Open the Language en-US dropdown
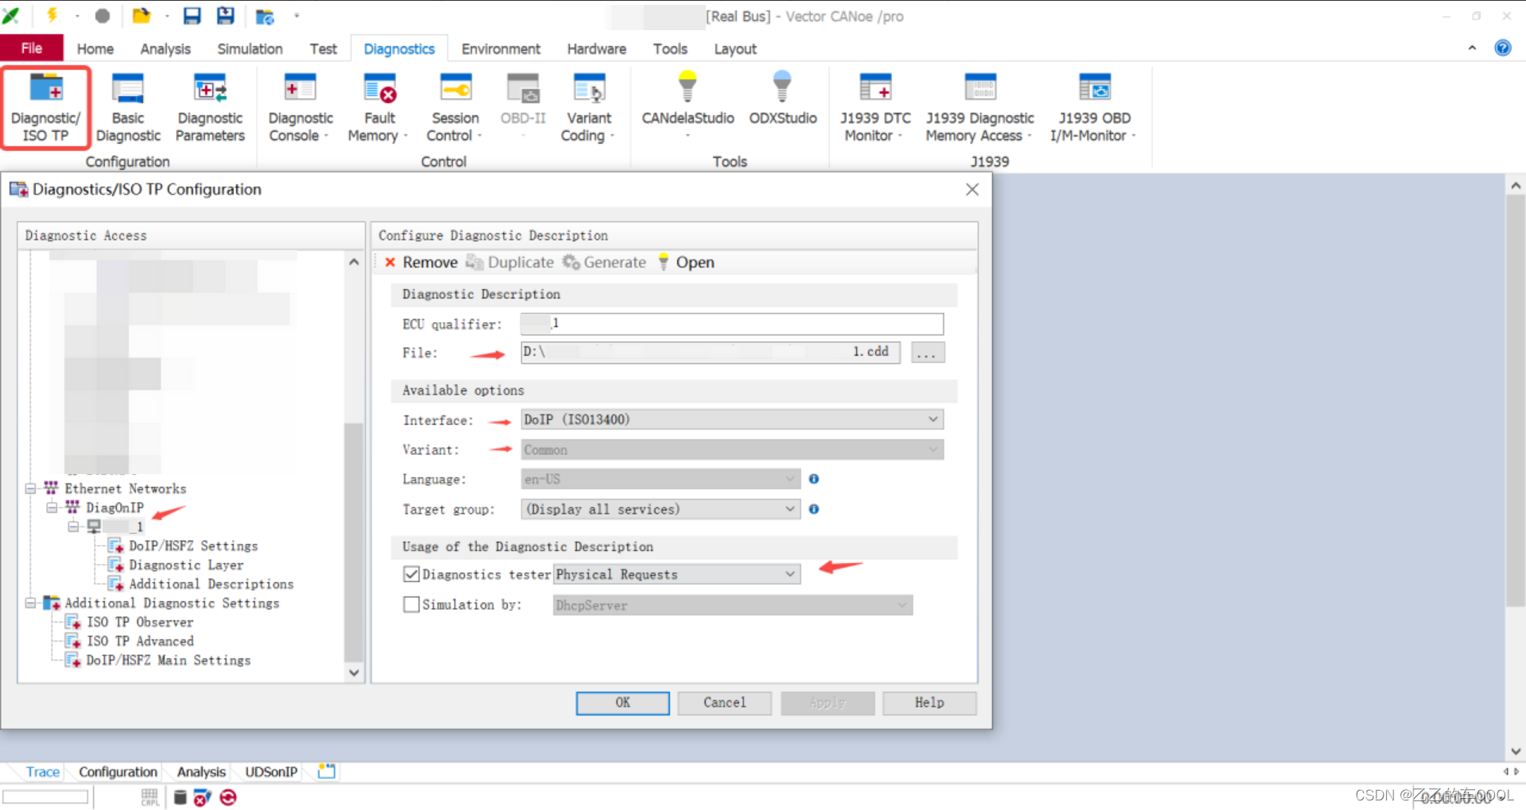 point(660,479)
